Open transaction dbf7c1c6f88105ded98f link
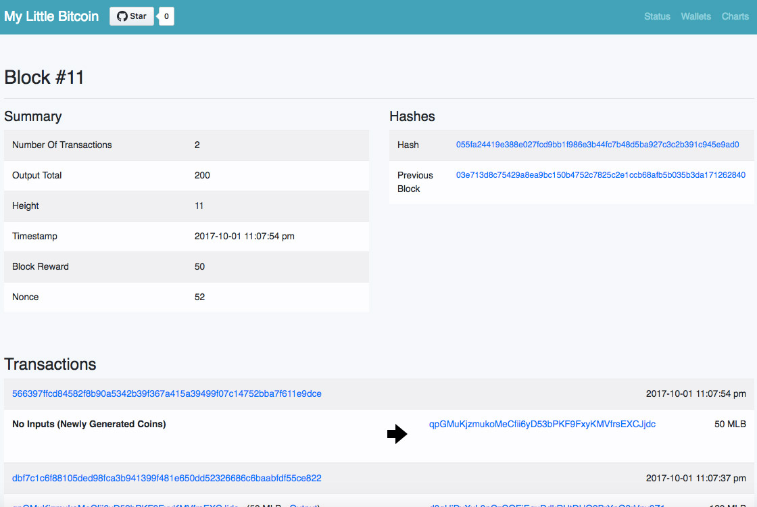The image size is (757, 507). (x=167, y=478)
